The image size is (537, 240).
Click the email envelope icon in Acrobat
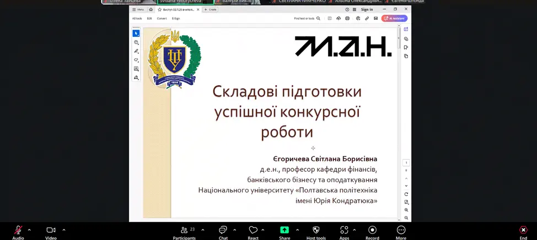coord(375,18)
